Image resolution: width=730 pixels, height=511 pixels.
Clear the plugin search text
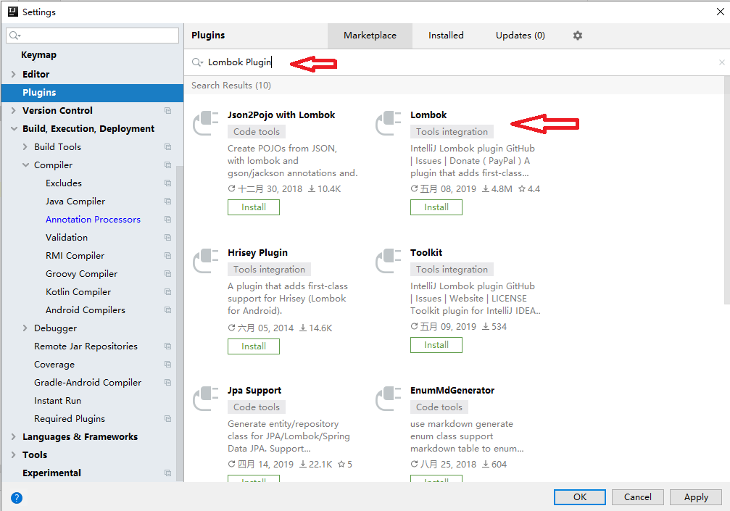[x=721, y=62]
